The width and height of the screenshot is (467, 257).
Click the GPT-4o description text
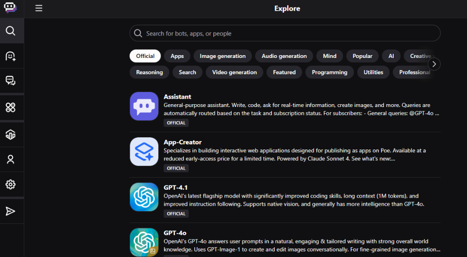coord(302,245)
